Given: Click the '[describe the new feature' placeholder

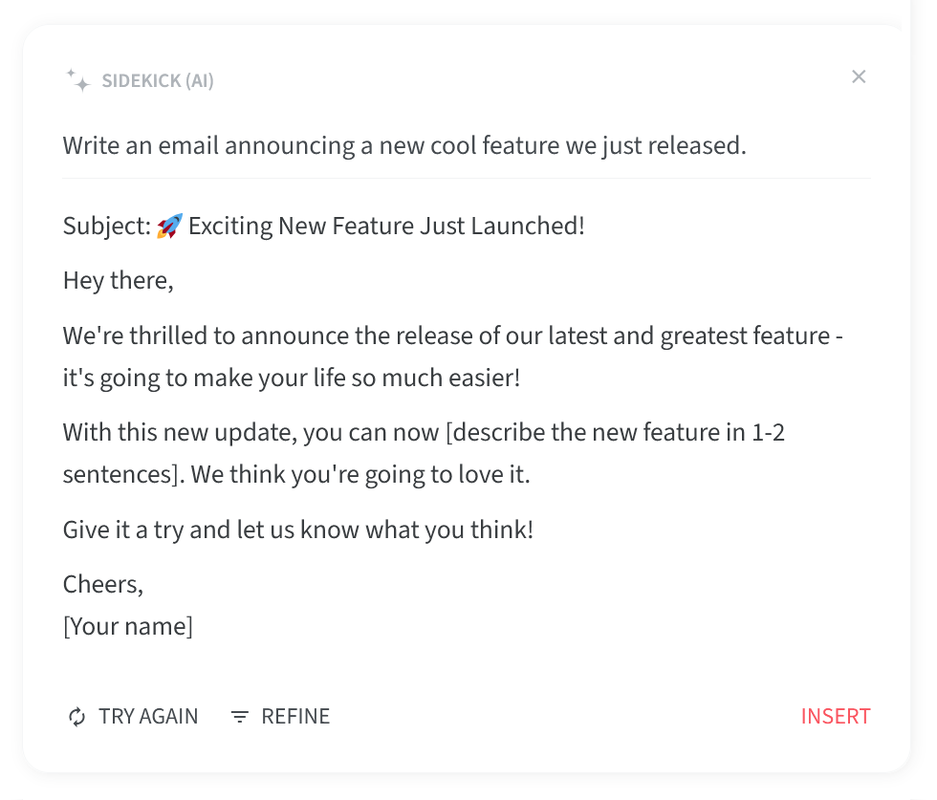Looking at the screenshot, I should (x=616, y=433).
